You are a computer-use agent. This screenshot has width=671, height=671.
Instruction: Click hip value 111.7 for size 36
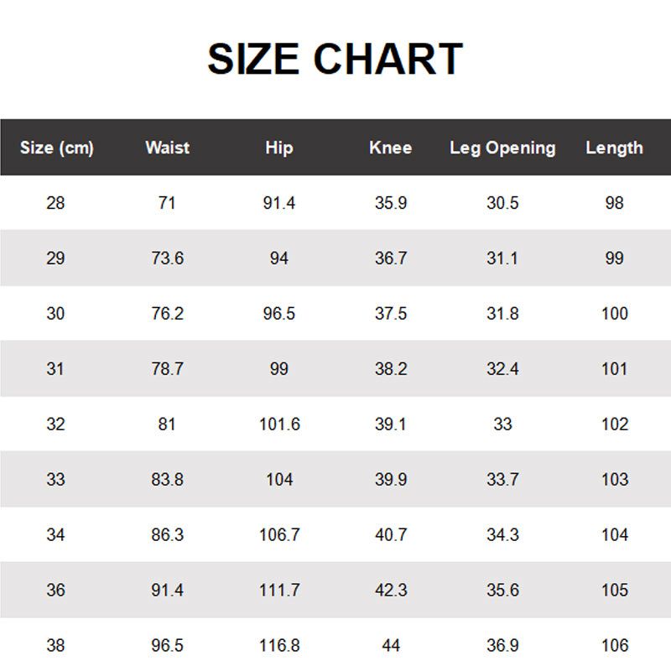pyautogui.click(x=278, y=590)
